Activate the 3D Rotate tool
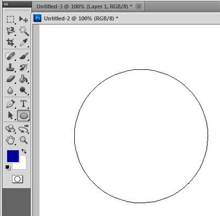Image resolution: width=220 pixels, height=216 pixels. (10, 129)
